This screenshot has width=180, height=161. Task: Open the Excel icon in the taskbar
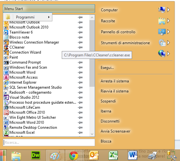113,155
